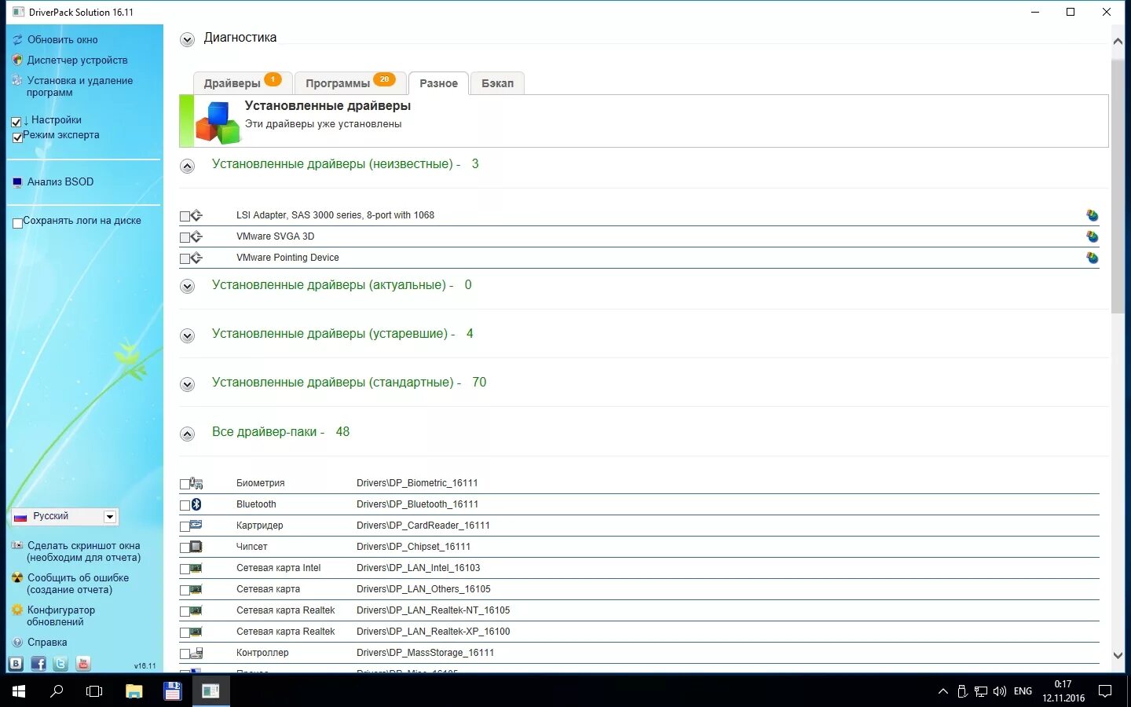Open the Facebook icon in sidebar

[x=38, y=664]
